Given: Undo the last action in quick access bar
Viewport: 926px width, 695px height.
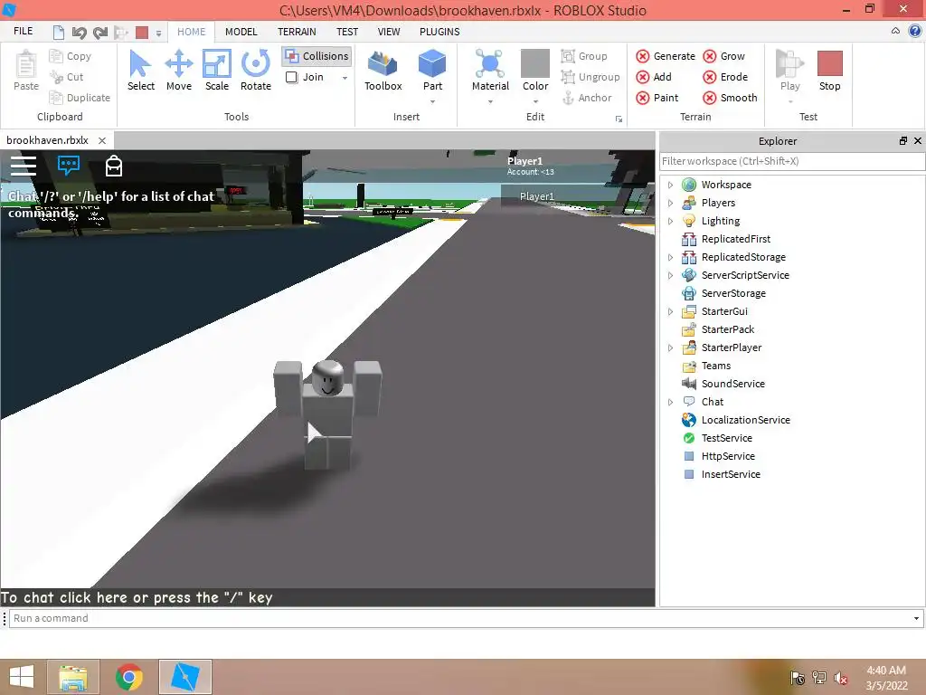Looking at the screenshot, I should (x=80, y=33).
